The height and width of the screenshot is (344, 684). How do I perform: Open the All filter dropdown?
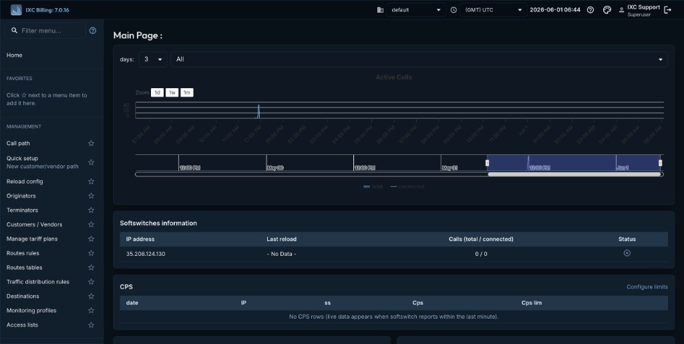pos(419,59)
